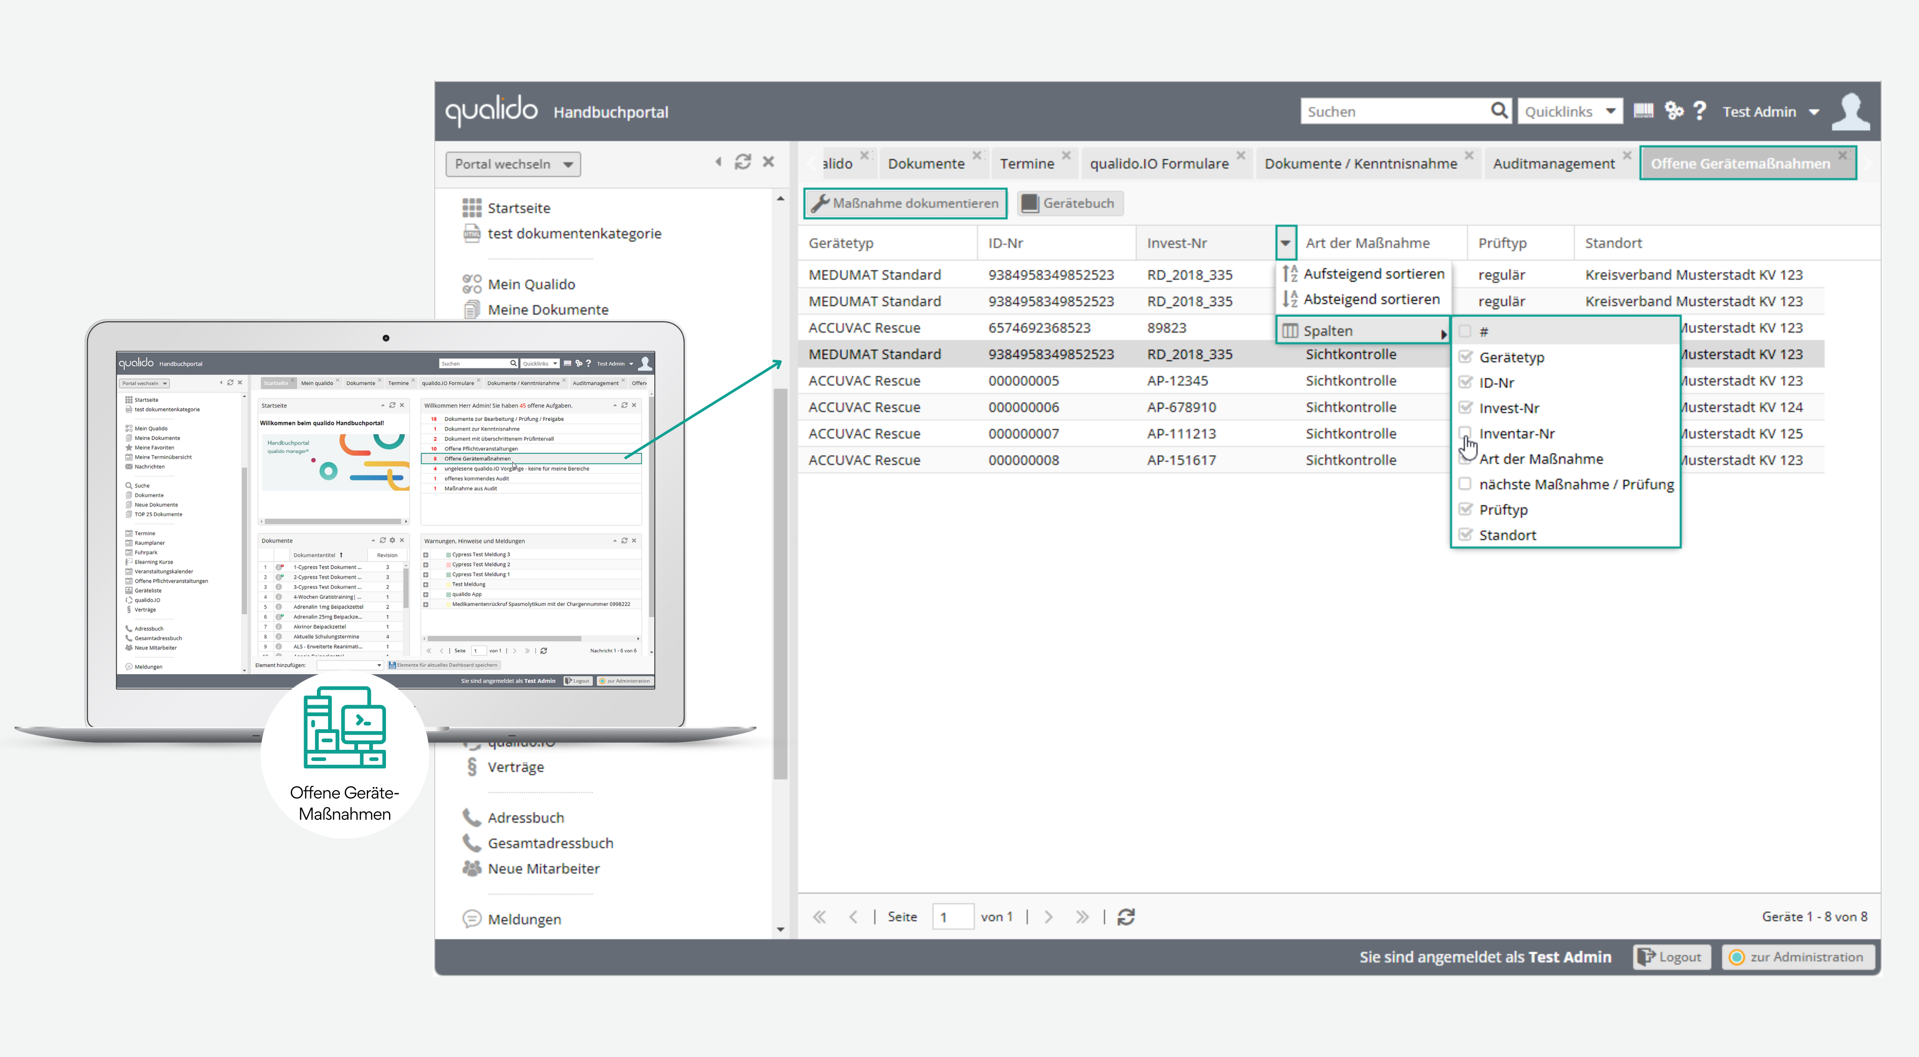Open Gesamtadressbuch in sidebar
Viewport: 1919px width, 1057px height.
coord(551,842)
